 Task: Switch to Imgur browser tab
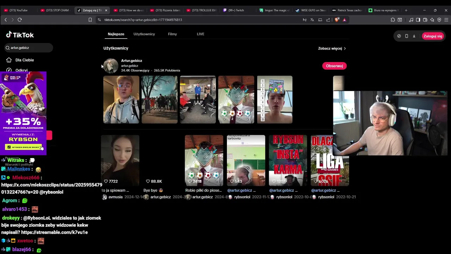(x=274, y=10)
